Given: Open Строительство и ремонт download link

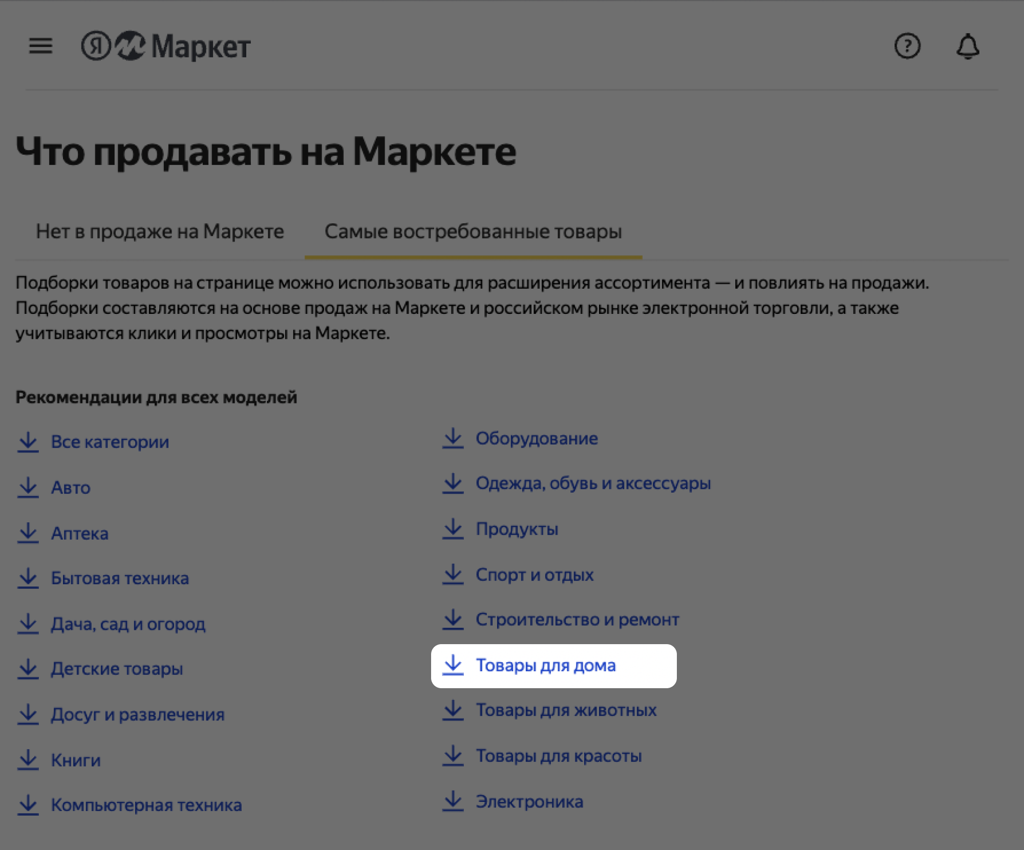Looking at the screenshot, I should click(x=577, y=620).
